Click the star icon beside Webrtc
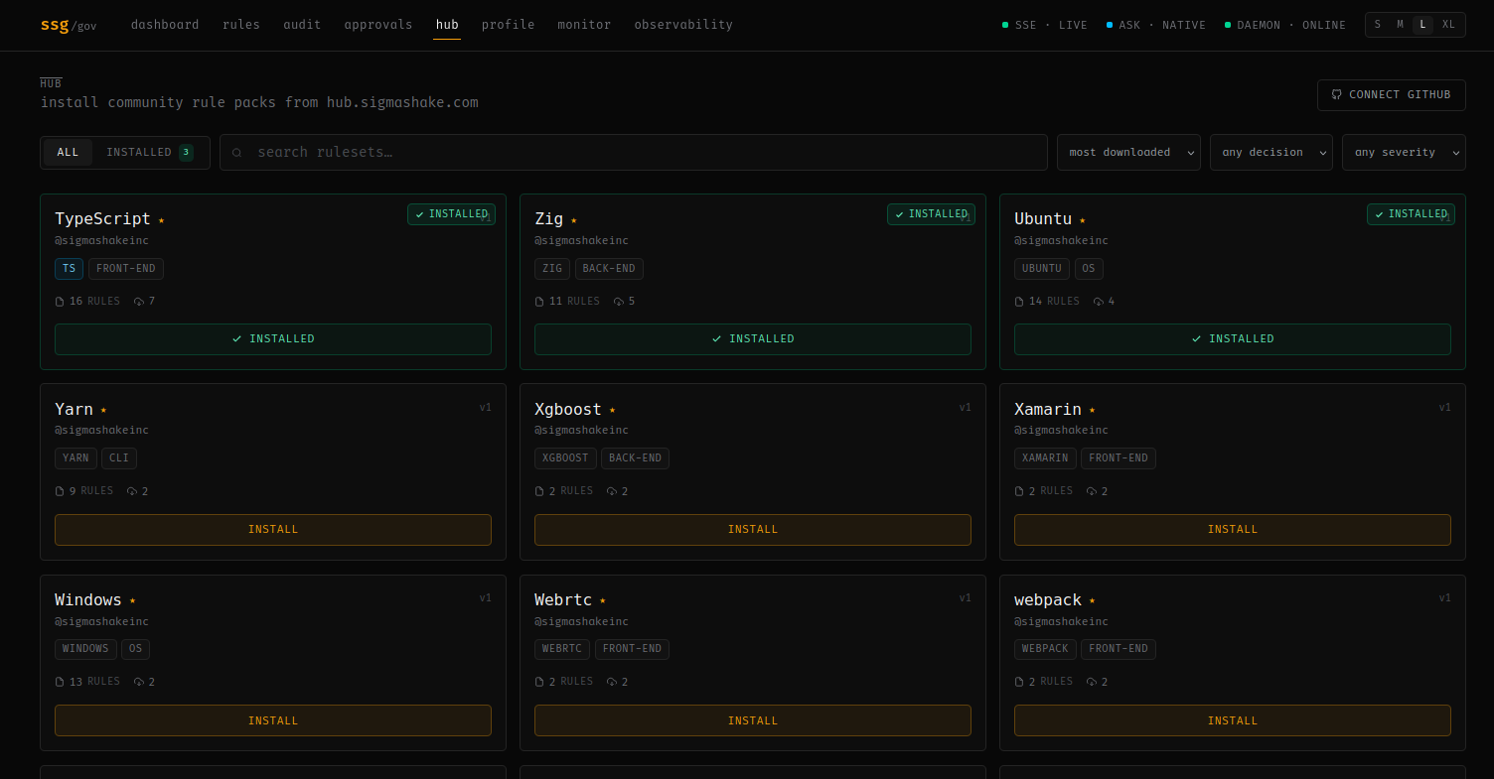Image resolution: width=1494 pixels, height=779 pixels. pos(602,601)
